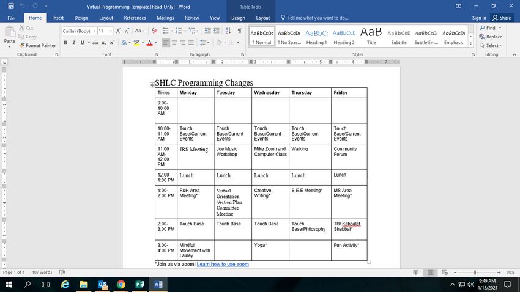The width and height of the screenshot is (520, 292).
Task: Open the Bullets list dropdown arrow
Action: [173, 31]
